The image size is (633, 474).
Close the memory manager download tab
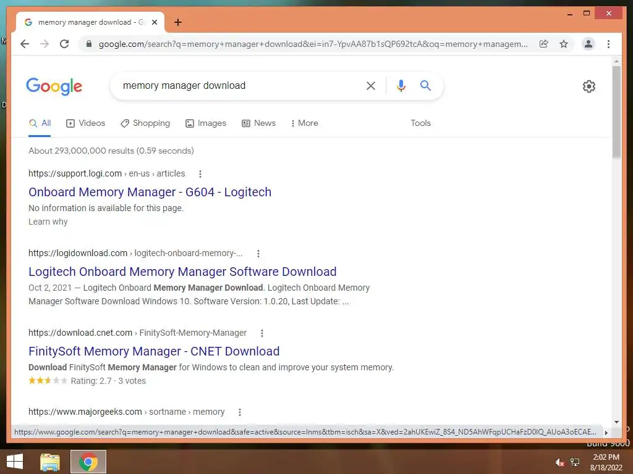click(x=154, y=22)
